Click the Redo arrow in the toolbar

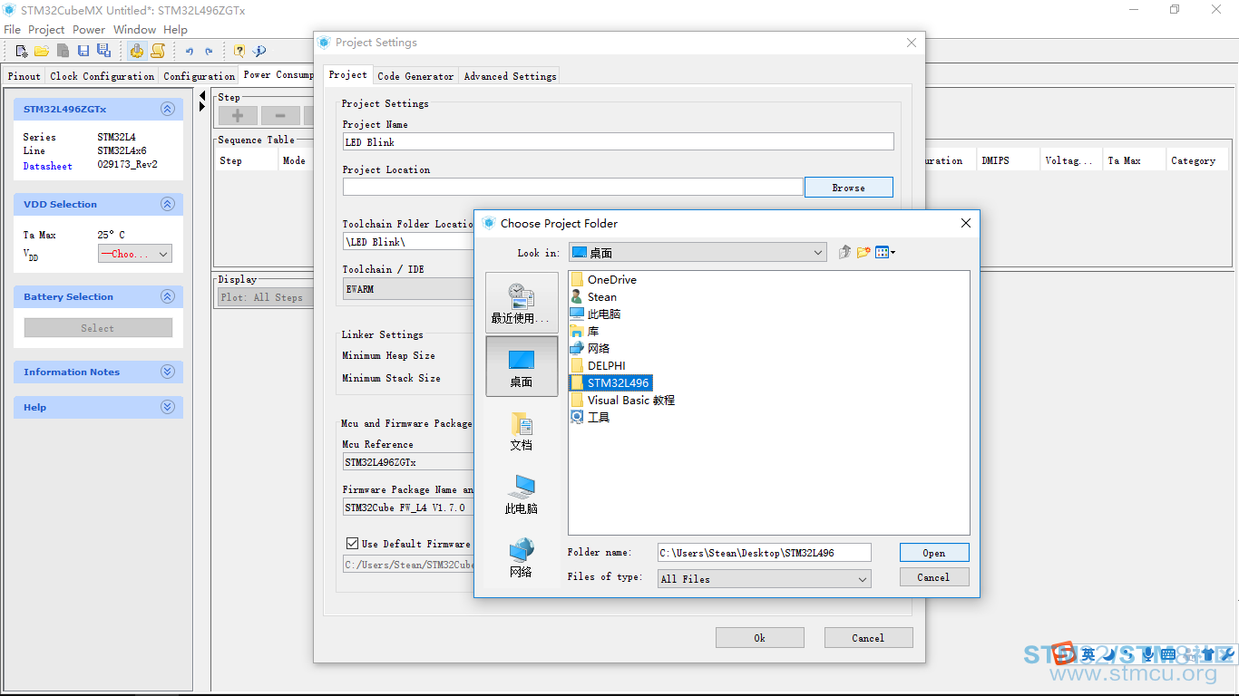209,52
